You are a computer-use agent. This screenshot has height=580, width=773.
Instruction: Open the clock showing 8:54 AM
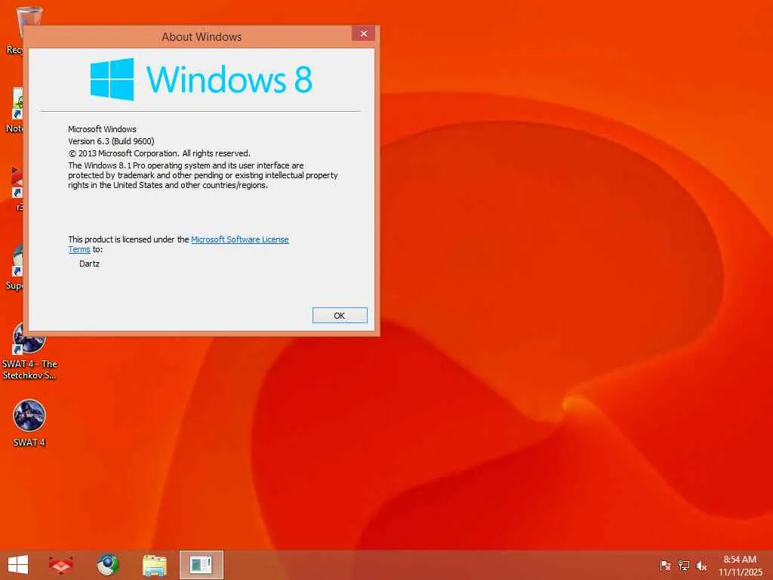(x=740, y=566)
